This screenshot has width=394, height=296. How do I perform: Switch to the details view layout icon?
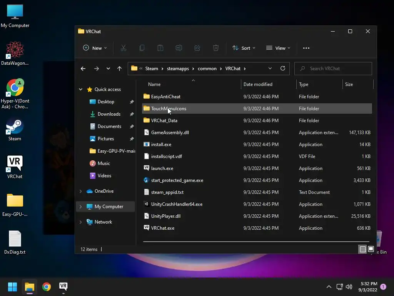[x=362, y=249]
